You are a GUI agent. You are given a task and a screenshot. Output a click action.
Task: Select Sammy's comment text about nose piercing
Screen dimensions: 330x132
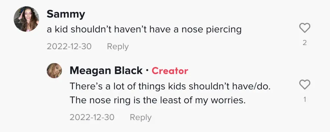pyautogui.click(x=144, y=30)
